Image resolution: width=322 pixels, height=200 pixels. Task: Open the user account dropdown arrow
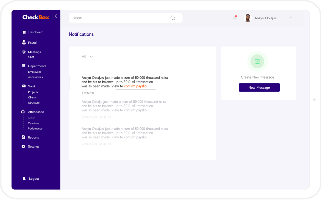[x=291, y=18]
